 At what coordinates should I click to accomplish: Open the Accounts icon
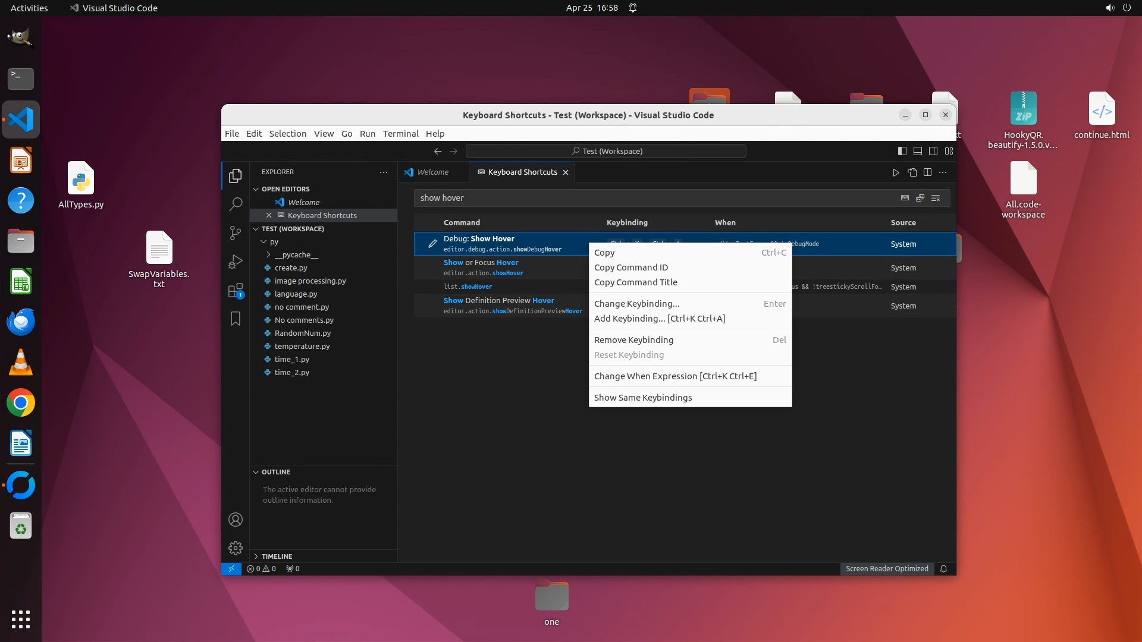(236, 520)
